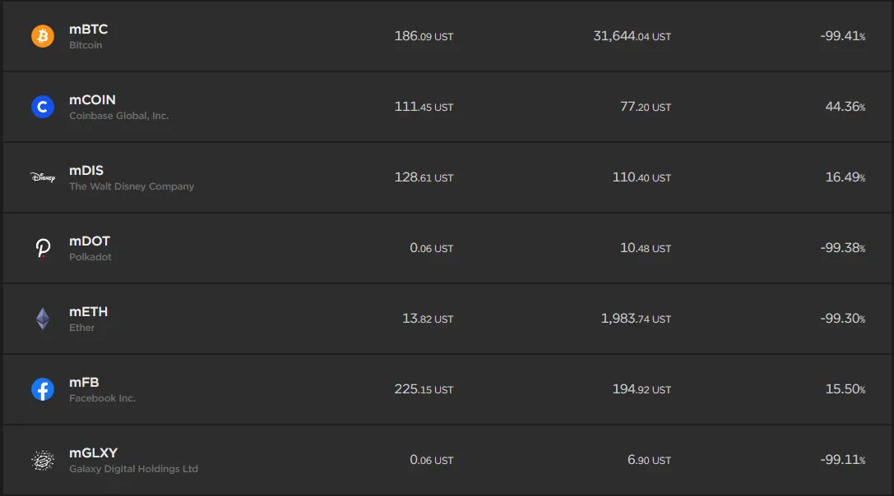Viewport: 894px width, 496px height.
Task: Click the Ethereum diamond icon
Action: click(43, 319)
